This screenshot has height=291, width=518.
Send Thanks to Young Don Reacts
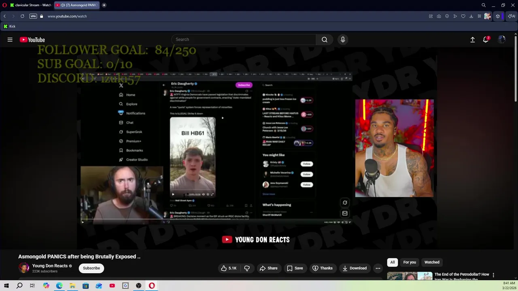(323, 268)
